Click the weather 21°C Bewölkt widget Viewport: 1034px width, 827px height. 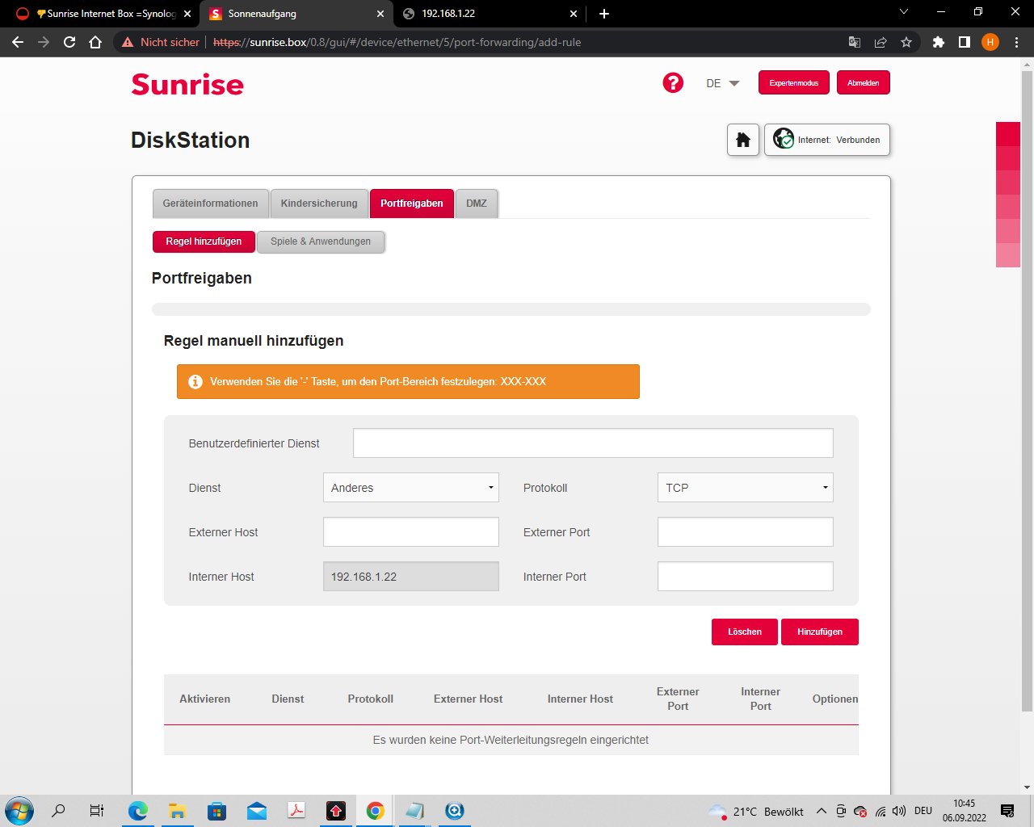tap(756, 811)
